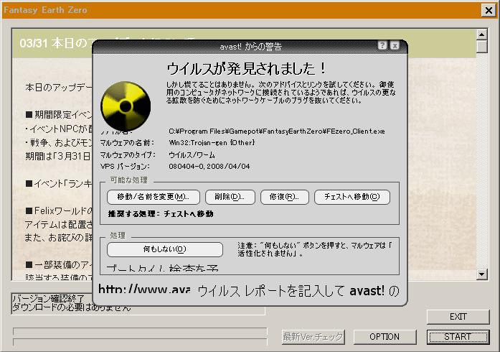Click the upper download progress bar

(140, 331)
